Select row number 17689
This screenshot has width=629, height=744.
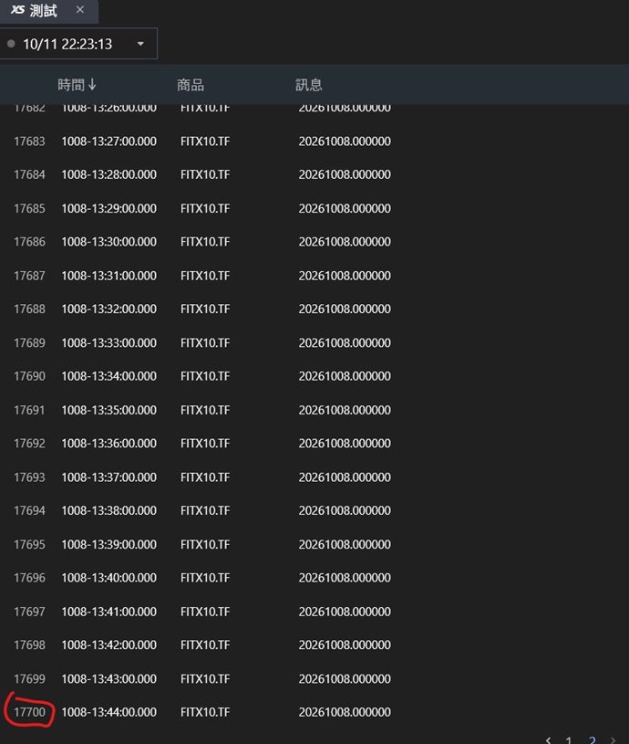tap(29, 342)
